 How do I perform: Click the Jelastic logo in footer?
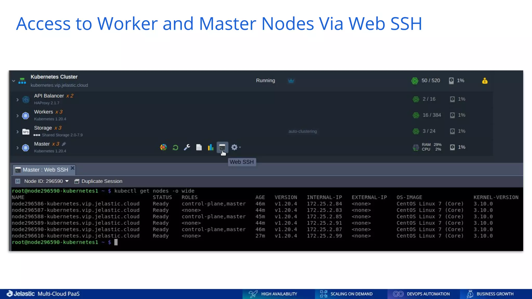coord(21,294)
